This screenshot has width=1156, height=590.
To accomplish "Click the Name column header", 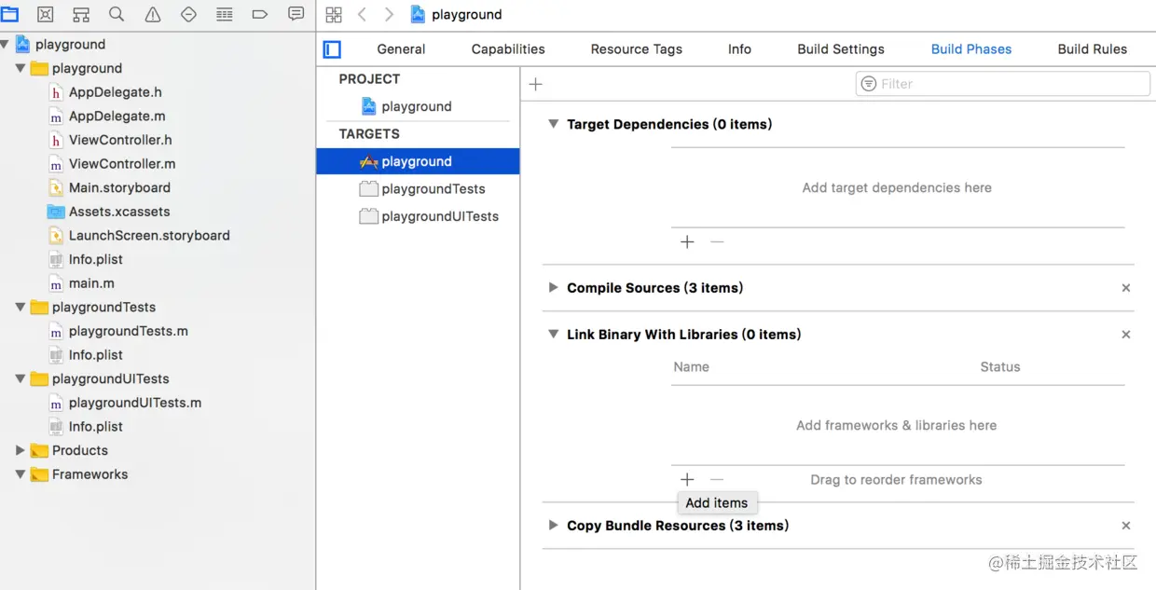I will [691, 367].
